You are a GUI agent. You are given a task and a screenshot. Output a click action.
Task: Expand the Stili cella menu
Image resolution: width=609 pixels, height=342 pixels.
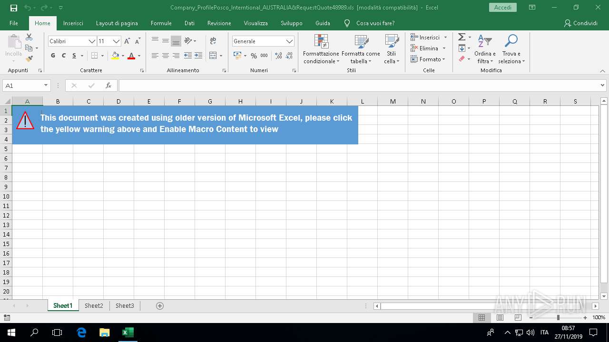pos(392,49)
